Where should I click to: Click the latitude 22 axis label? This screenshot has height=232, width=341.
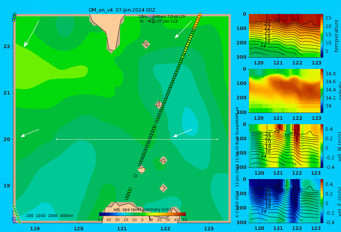tap(7, 46)
